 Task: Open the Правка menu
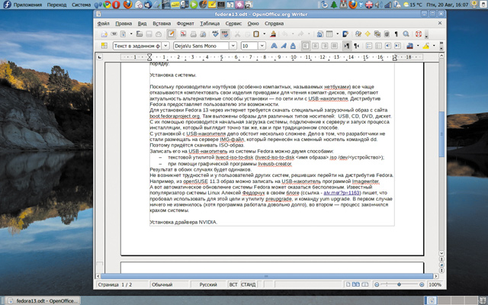(124, 24)
